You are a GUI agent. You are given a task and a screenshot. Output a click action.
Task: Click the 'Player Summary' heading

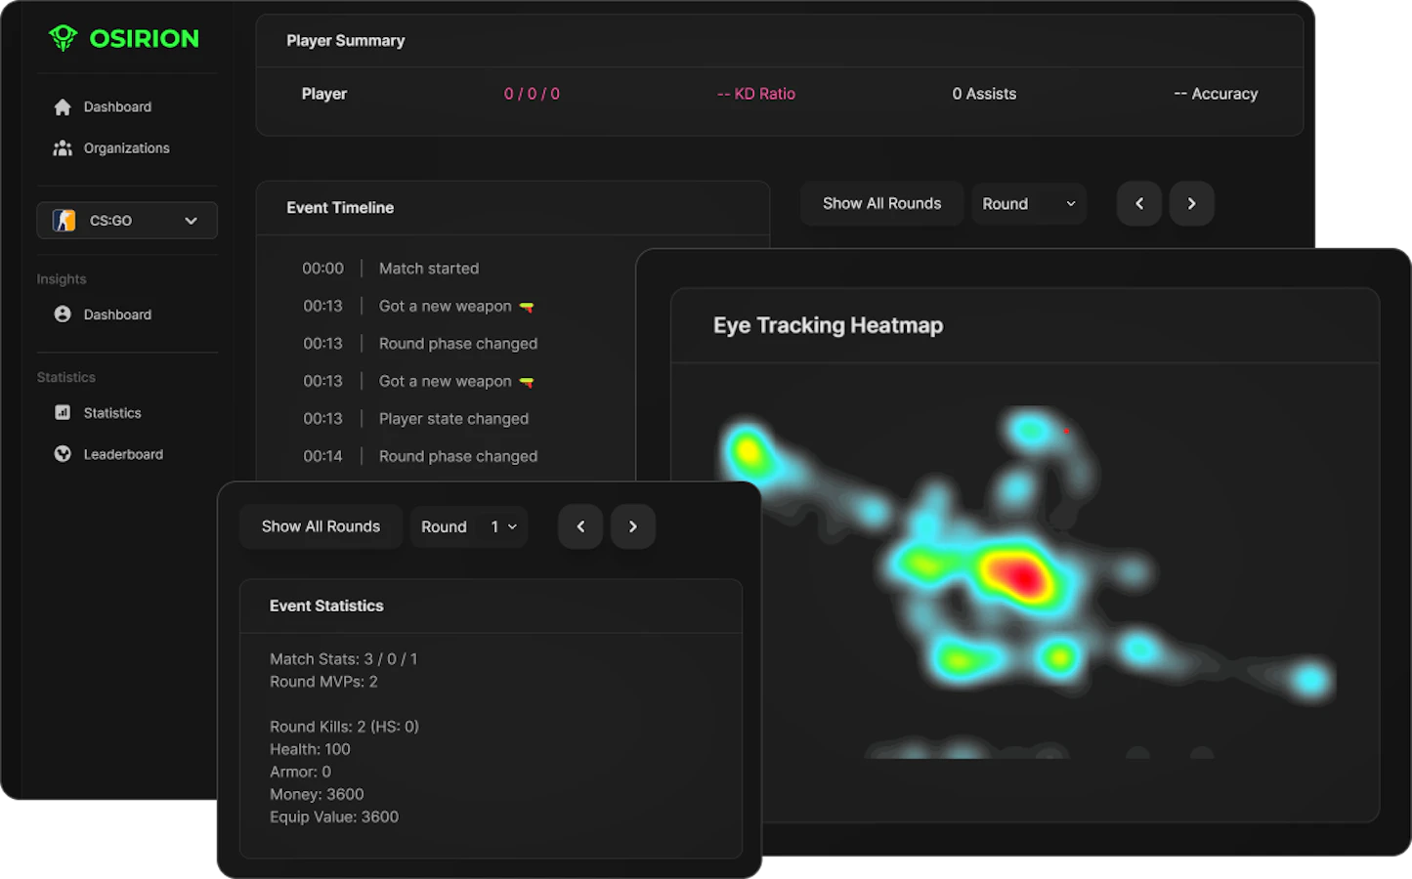coord(345,40)
